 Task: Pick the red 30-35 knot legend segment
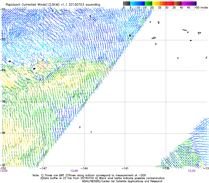coord(171,3)
